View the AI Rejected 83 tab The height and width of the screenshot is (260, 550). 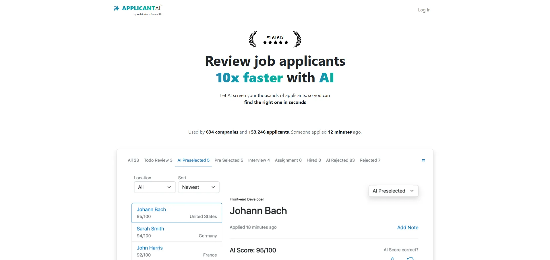[340, 160]
